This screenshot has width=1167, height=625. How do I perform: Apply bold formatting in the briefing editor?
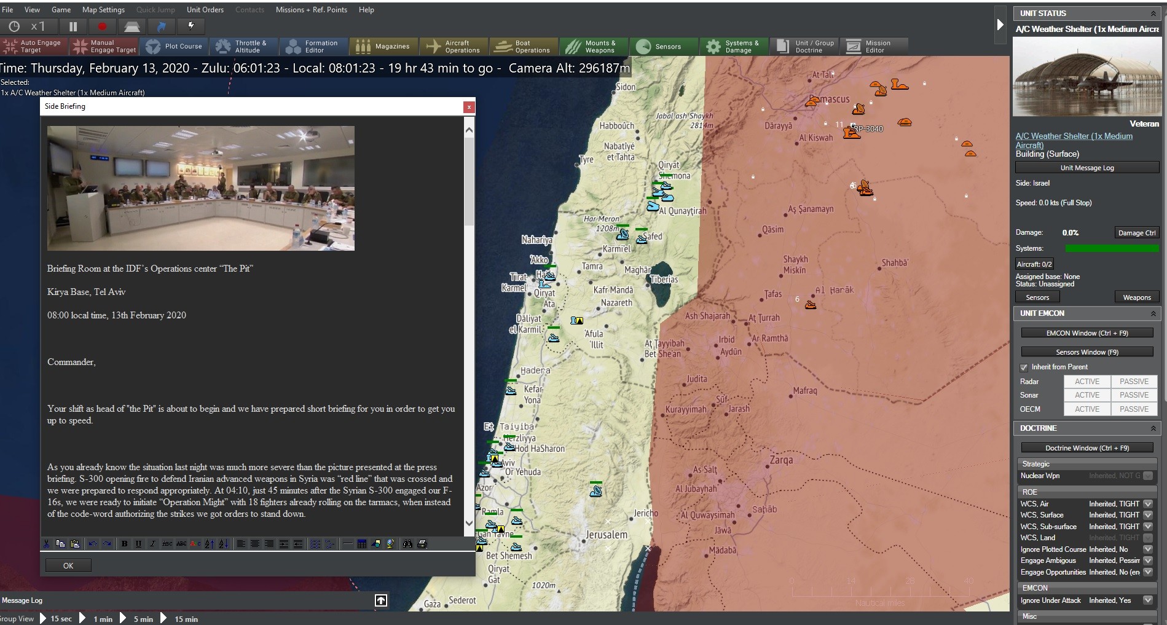click(x=124, y=544)
